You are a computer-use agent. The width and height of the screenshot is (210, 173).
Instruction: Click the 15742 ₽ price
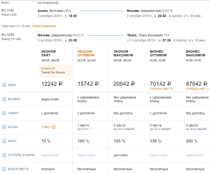pos(88,84)
